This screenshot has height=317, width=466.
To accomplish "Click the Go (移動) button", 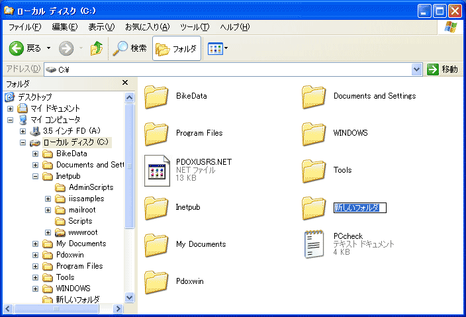I will pyautogui.click(x=443, y=69).
